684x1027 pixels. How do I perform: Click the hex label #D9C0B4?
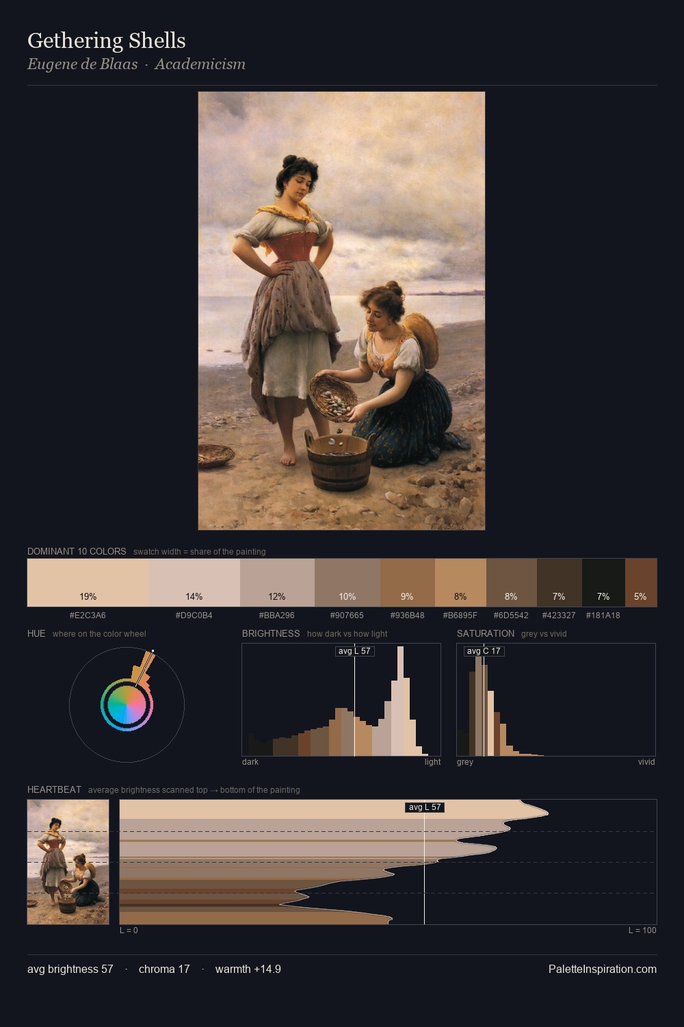tap(194, 616)
